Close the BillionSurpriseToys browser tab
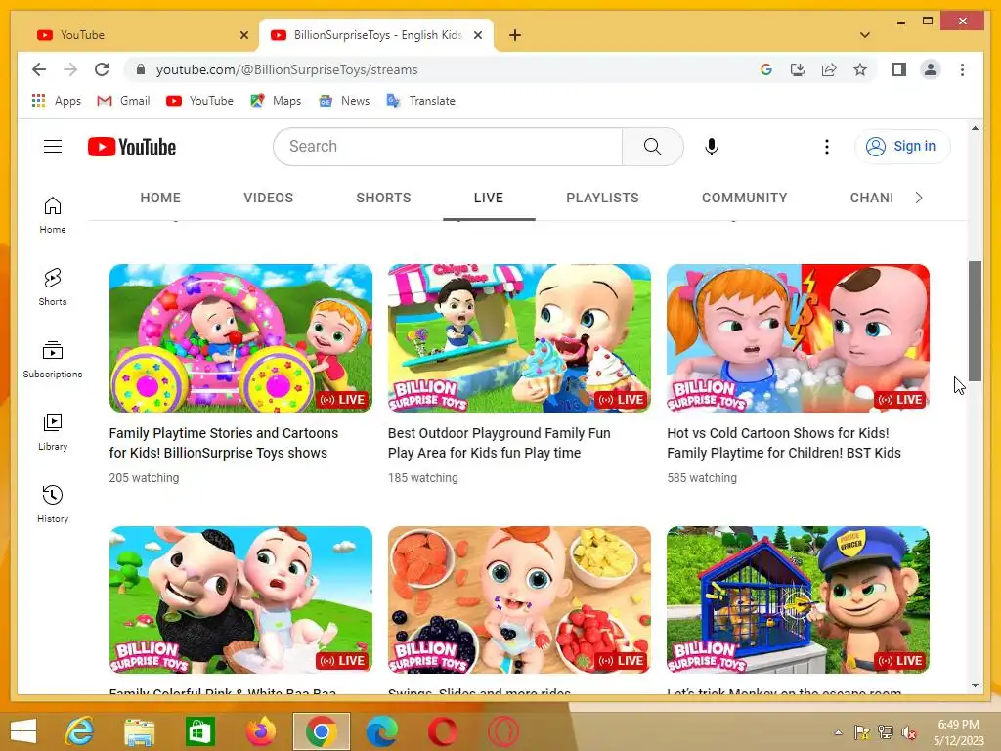This screenshot has width=1001, height=751. 477,35
